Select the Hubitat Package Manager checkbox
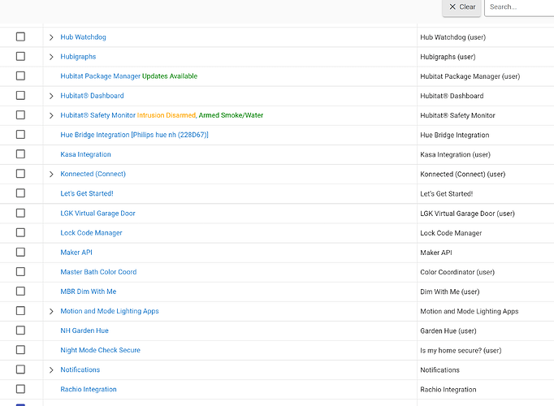 point(20,76)
